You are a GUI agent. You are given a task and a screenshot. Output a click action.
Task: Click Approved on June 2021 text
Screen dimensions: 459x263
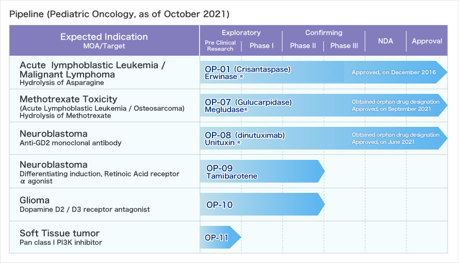[383, 142]
